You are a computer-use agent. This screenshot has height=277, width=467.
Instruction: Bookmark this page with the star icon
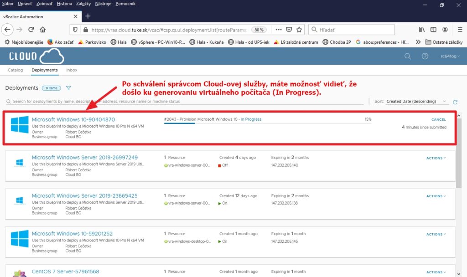[299, 30]
